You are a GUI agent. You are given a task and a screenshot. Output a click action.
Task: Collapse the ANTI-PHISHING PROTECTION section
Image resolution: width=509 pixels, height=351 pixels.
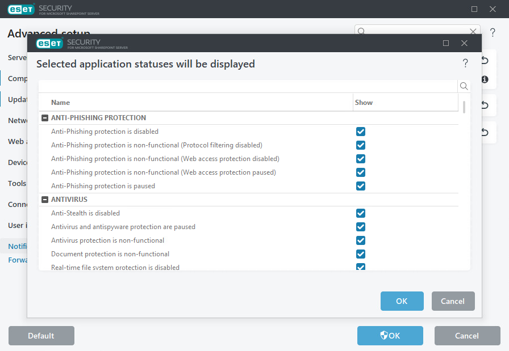tap(45, 117)
